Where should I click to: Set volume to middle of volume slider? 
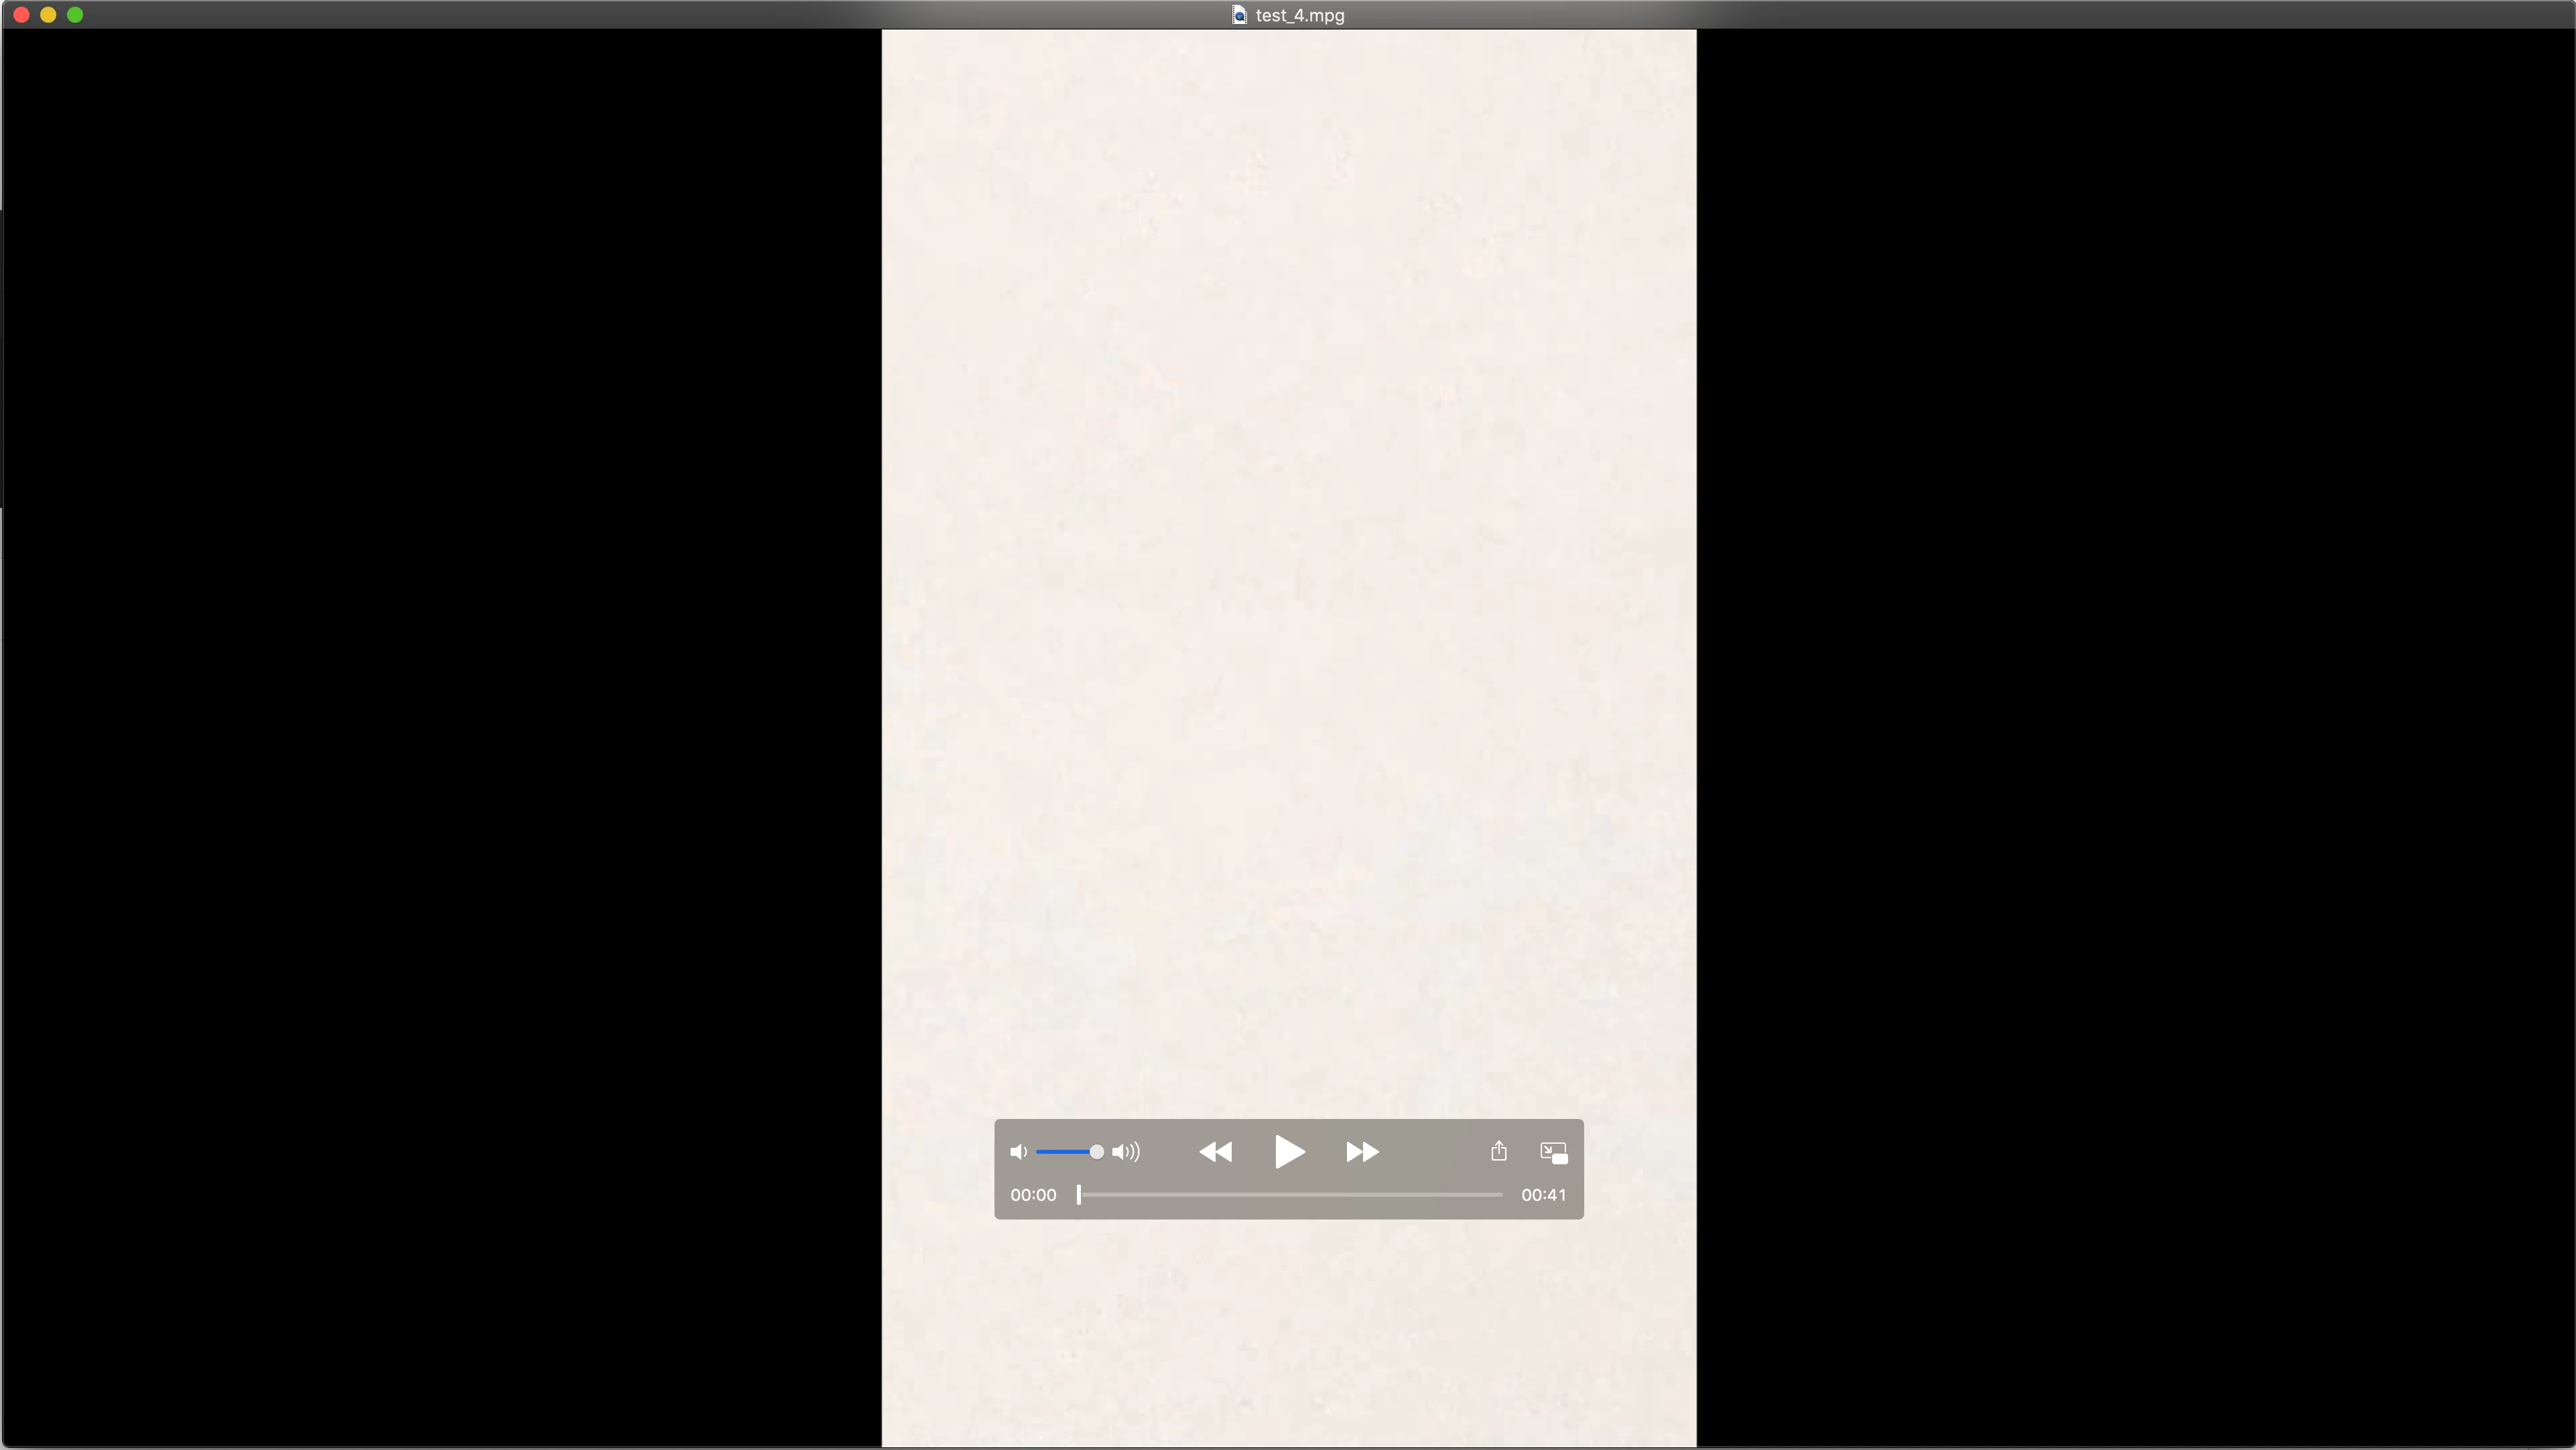click(1067, 1152)
